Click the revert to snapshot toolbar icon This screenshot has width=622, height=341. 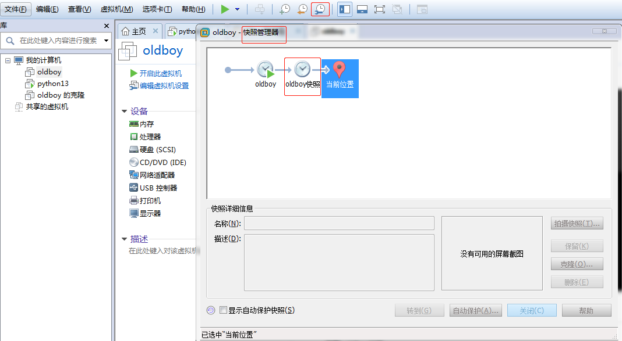coord(302,9)
